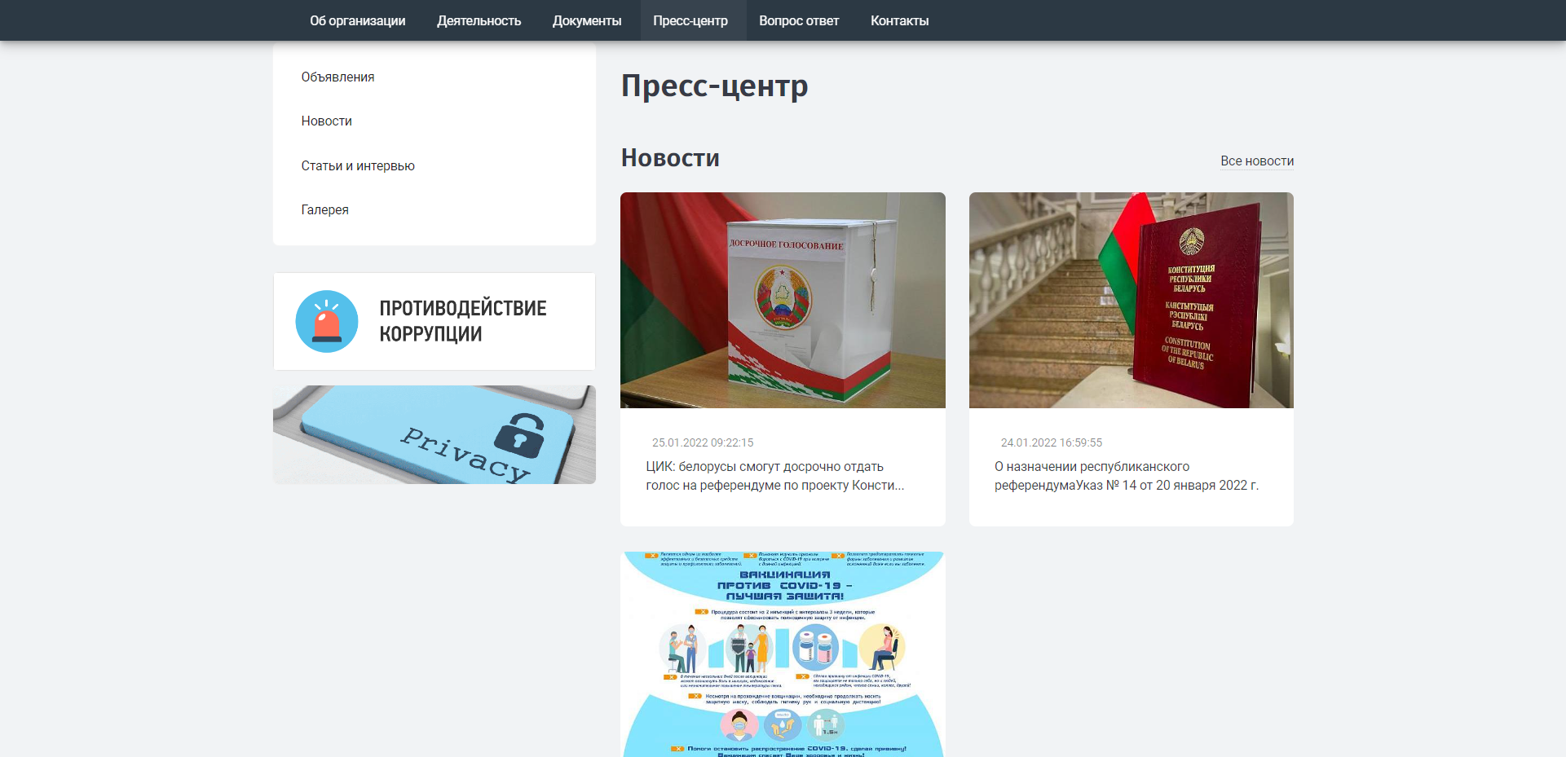
Task: Open the Деятельность menu item
Action: tap(479, 20)
